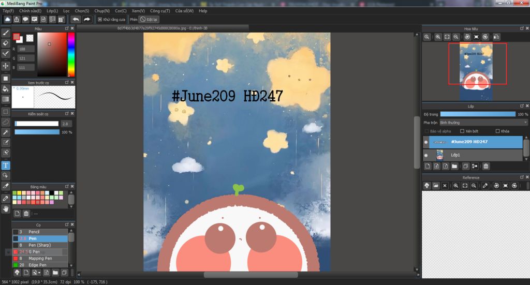Click the Redo arrow in toolbar
Viewport: 530px width, 285px height.
click(x=87, y=19)
